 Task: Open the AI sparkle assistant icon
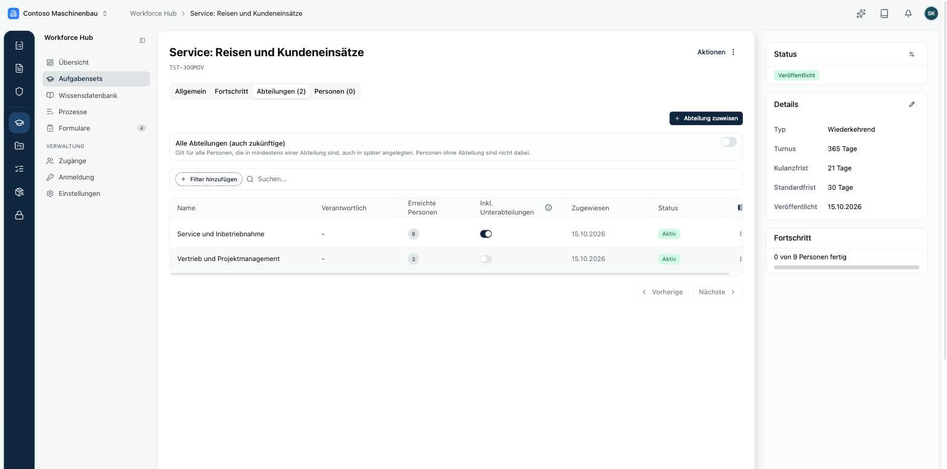coord(861,13)
